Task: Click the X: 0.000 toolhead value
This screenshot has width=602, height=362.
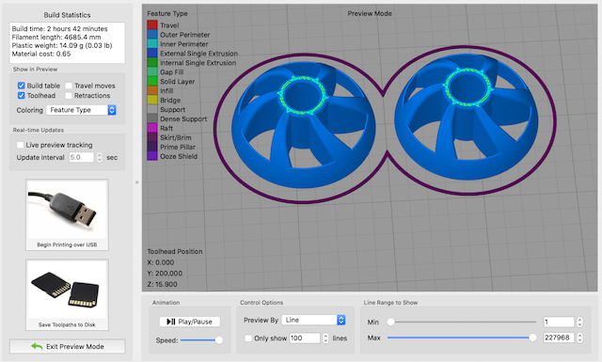Action: click(161, 262)
